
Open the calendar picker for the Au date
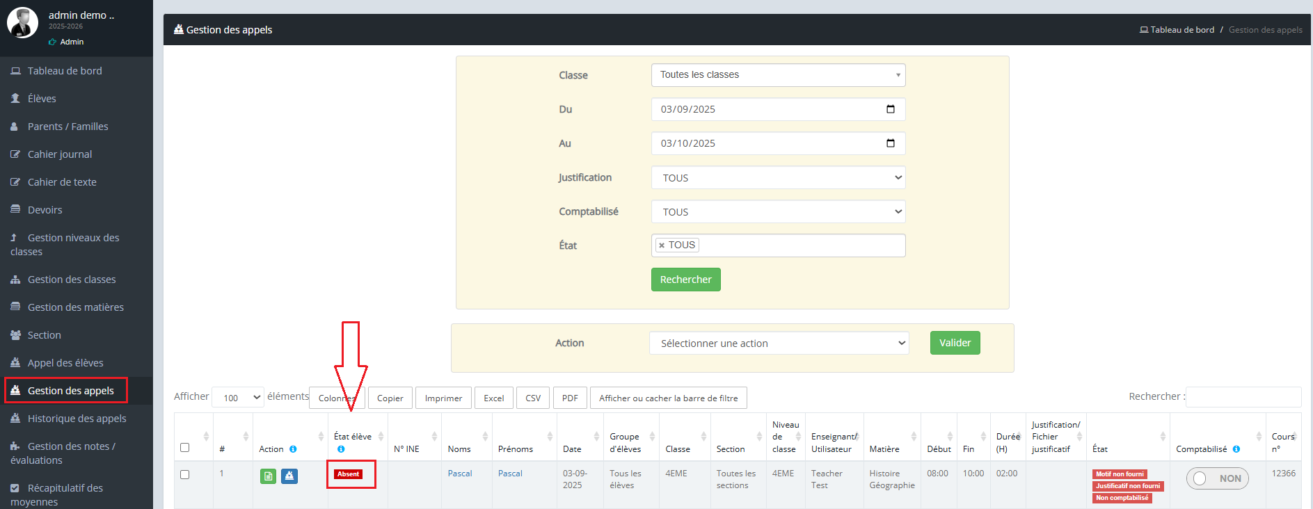click(890, 143)
